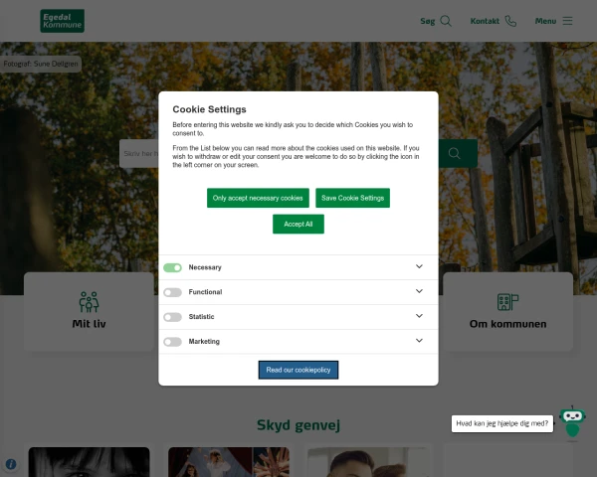Open Read our cookiepolicy link

[298, 370]
